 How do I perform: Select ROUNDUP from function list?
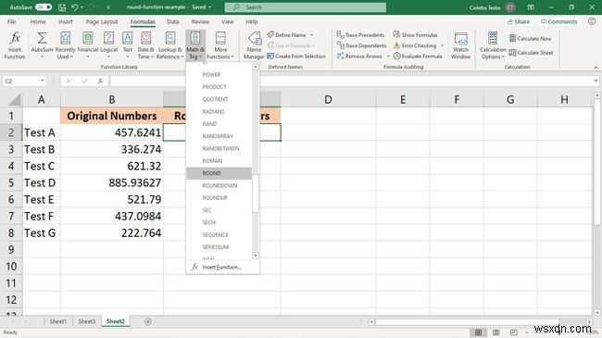[219, 198]
